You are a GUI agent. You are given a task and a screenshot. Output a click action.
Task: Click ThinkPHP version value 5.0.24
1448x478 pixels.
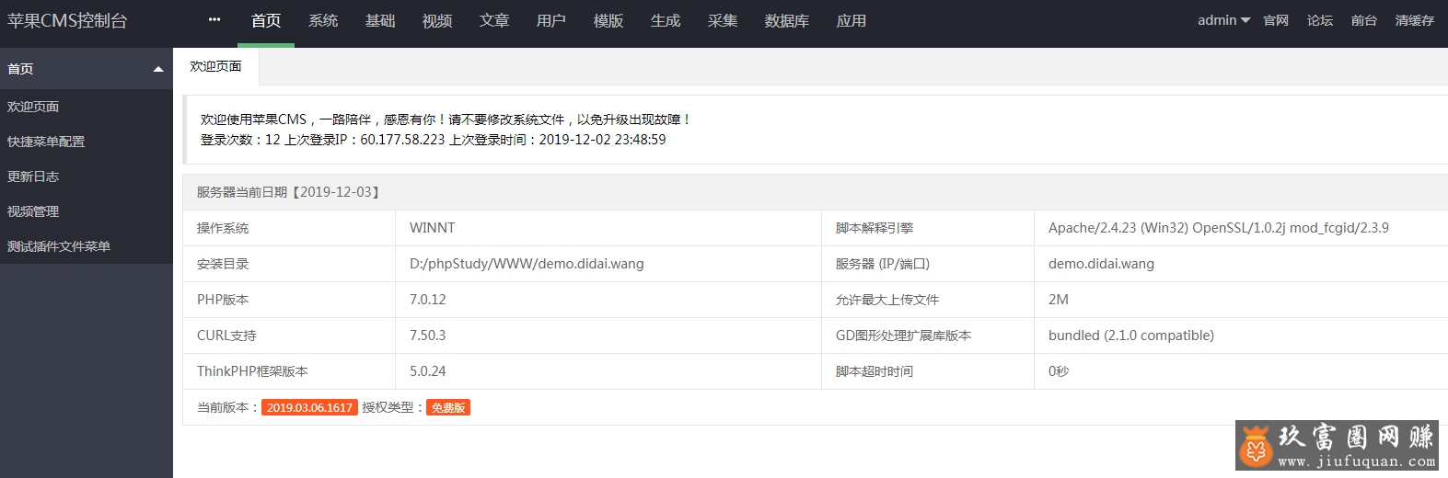[428, 371]
